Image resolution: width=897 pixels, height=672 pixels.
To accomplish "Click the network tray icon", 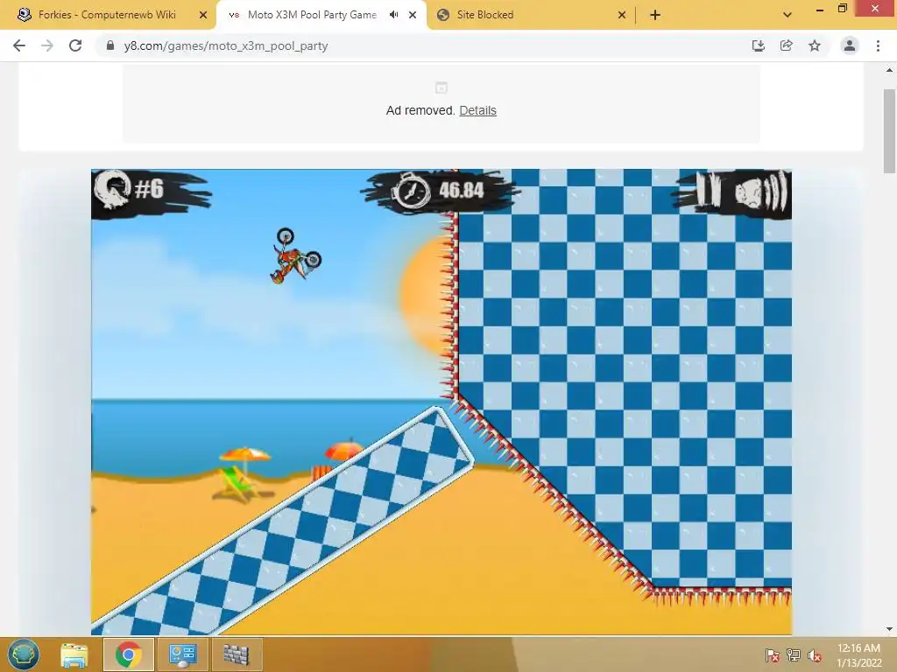I will click(793, 654).
